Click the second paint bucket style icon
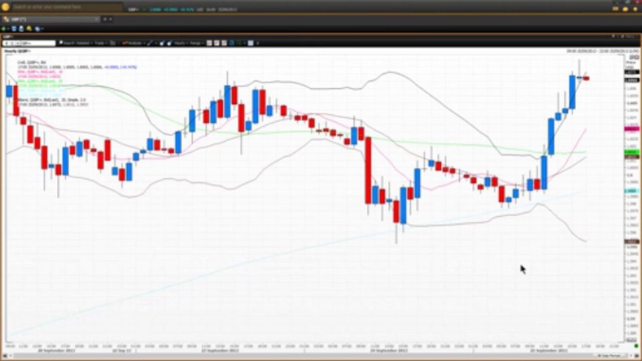642x361 pixels. click(169, 43)
